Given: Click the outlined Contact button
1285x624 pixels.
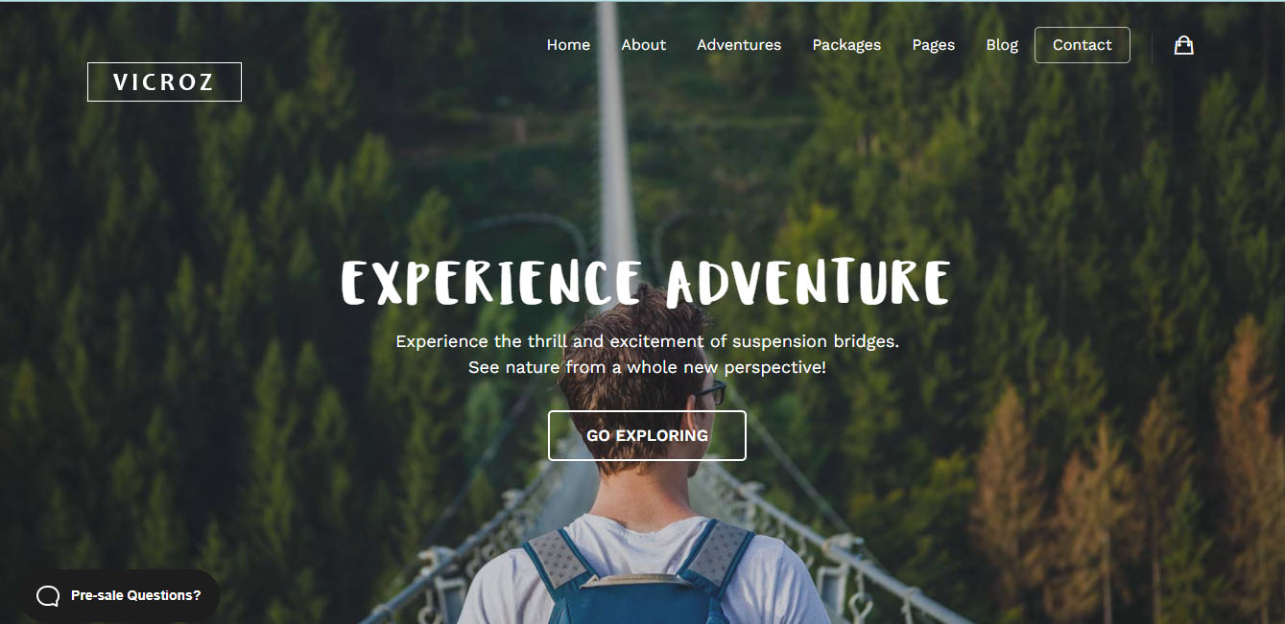Looking at the screenshot, I should (x=1083, y=45).
